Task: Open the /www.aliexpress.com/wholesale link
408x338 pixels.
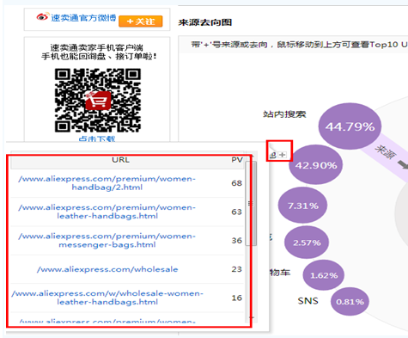Action: click(x=107, y=269)
